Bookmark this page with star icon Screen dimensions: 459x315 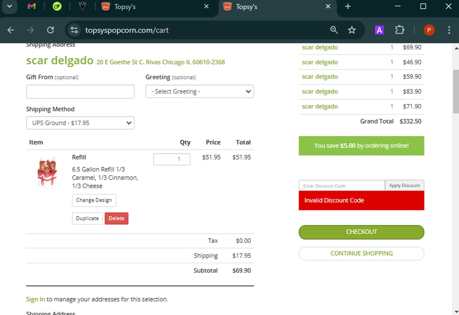352,30
